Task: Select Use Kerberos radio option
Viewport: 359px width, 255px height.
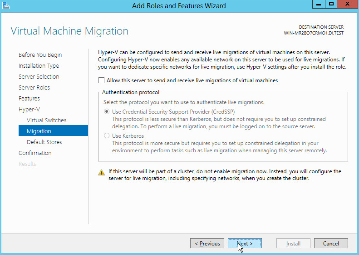Action: (x=107, y=135)
